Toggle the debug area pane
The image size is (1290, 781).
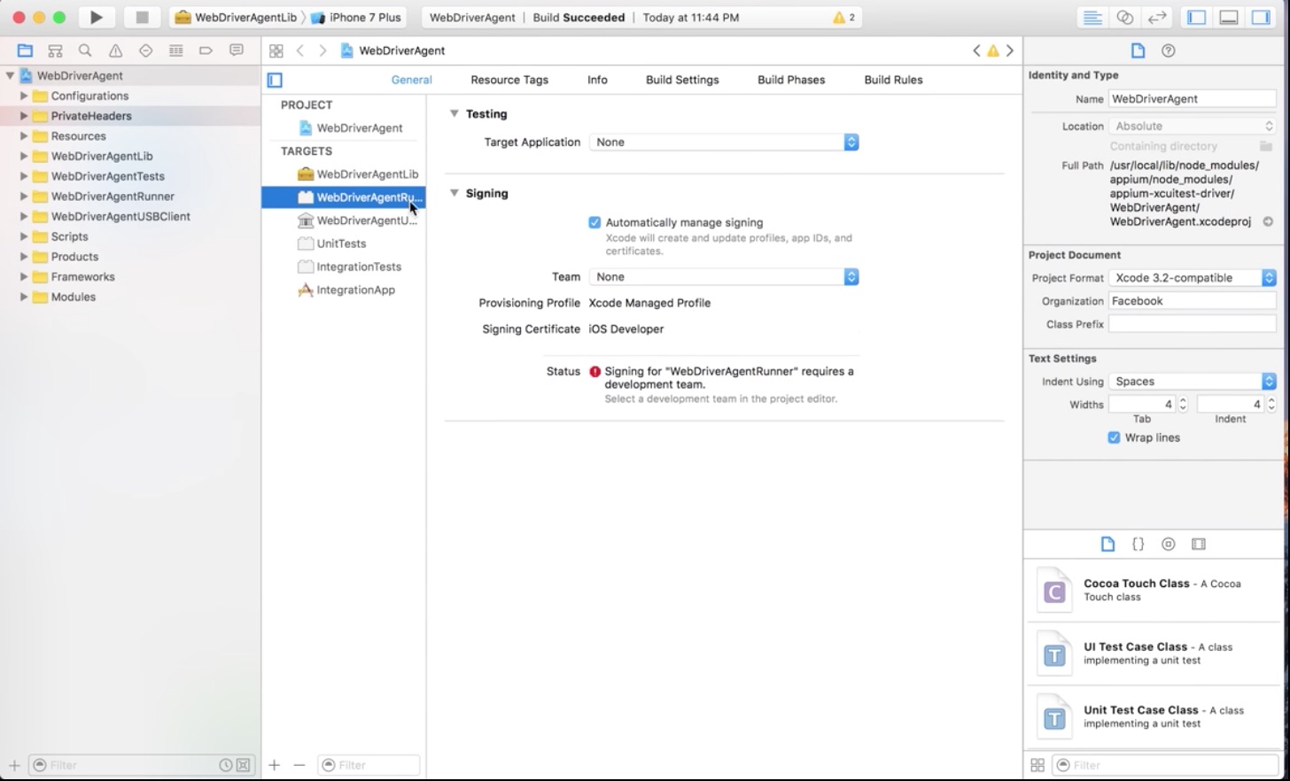coord(1229,17)
